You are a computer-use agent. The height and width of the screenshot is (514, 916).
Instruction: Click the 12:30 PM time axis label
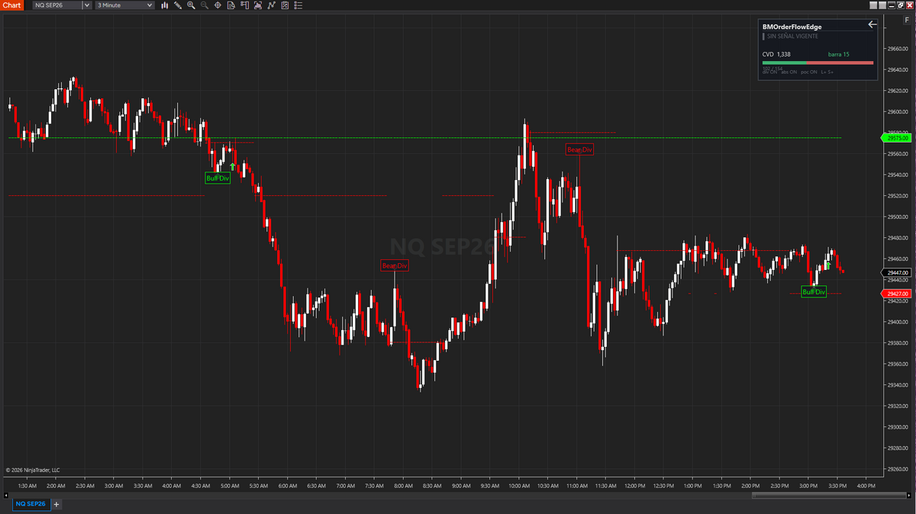tap(664, 485)
